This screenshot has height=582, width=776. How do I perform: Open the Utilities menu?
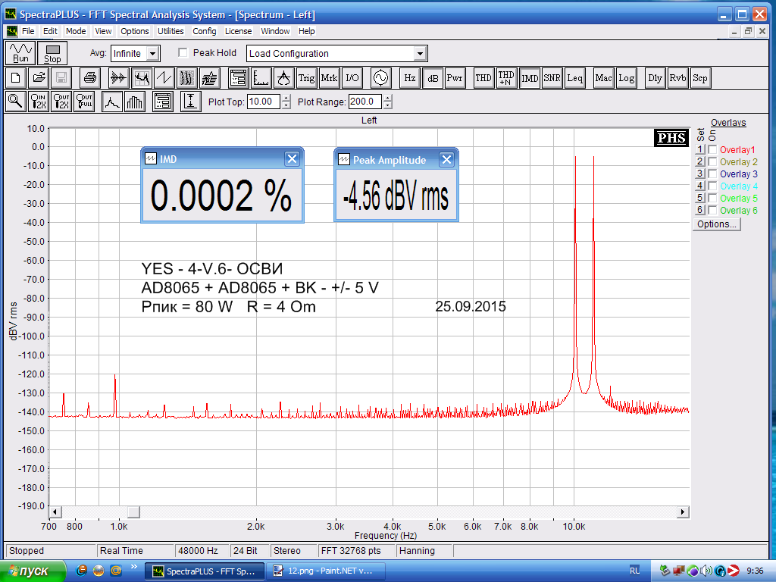point(171,31)
